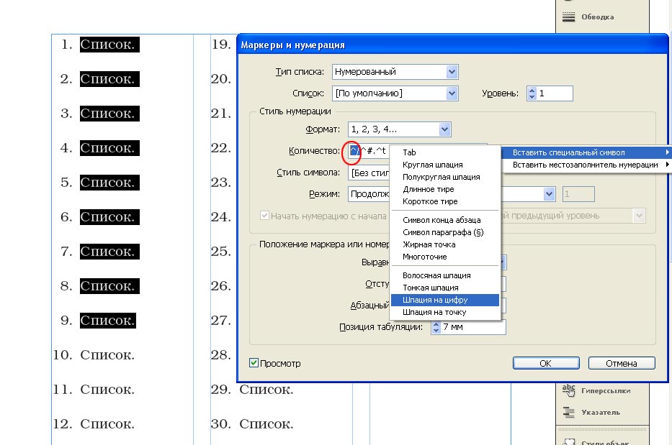The image size is (672, 445).
Task: Open the Режим dropdown arrow
Action: point(550,194)
